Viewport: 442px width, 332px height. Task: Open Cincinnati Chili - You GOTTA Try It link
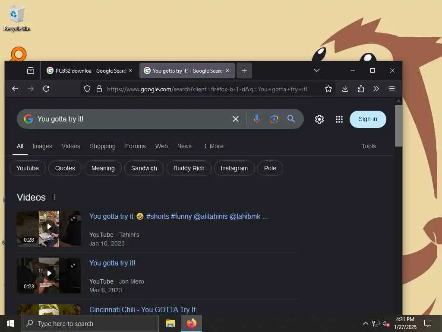142,310
